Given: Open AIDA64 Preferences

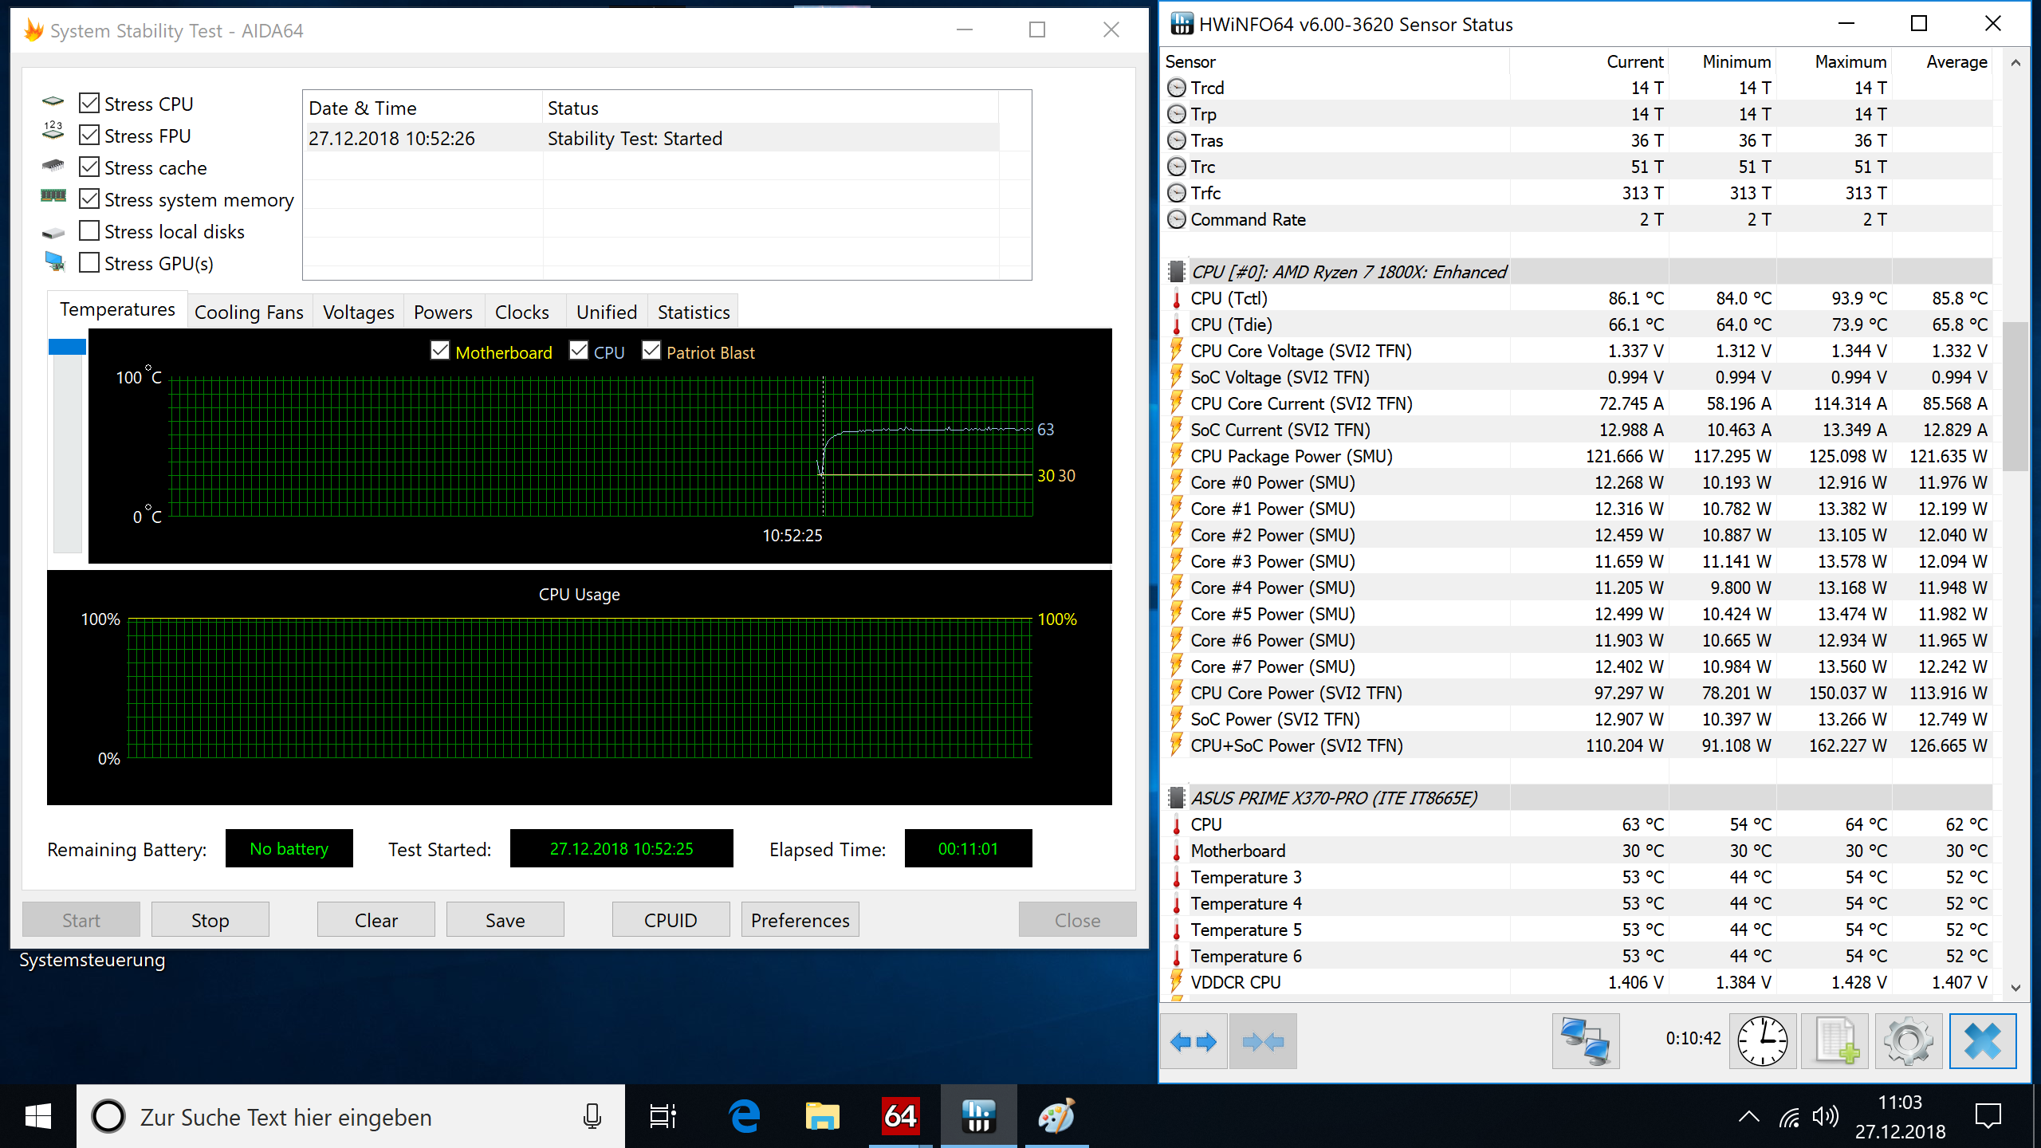Looking at the screenshot, I should [x=800, y=919].
